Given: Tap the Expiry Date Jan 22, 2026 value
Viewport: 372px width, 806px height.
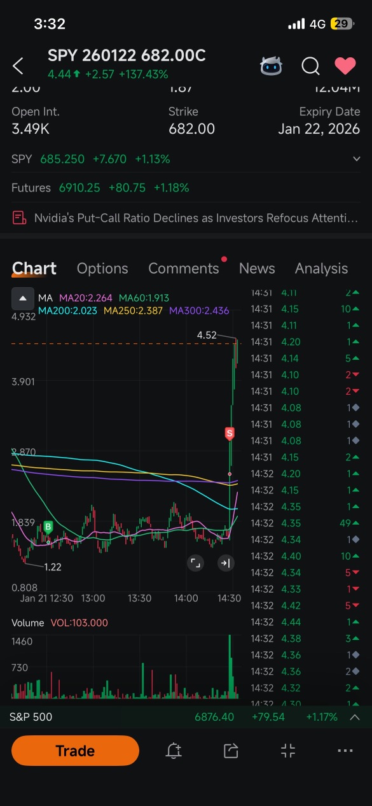Looking at the screenshot, I should [319, 129].
